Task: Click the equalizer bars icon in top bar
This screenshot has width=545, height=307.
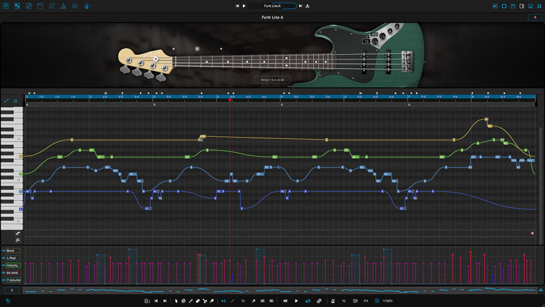Action: click(x=52, y=6)
